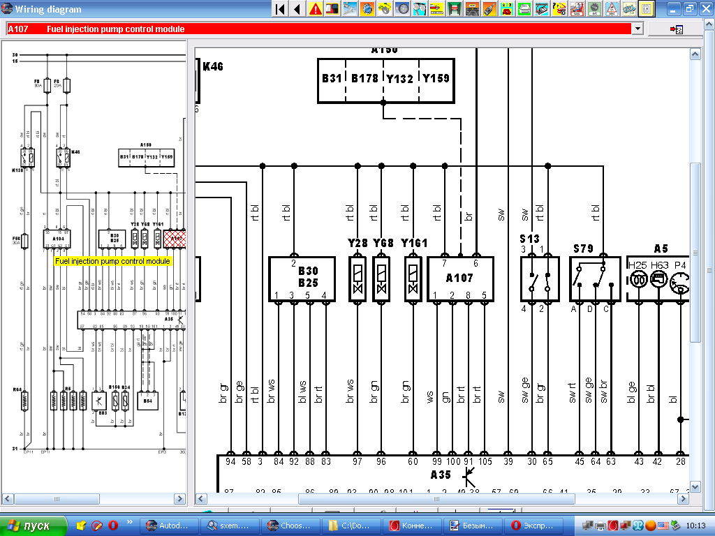Click the B30 B25 sensor component box
This screenshot has height=536, width=715.
click(x=302, y=278)
